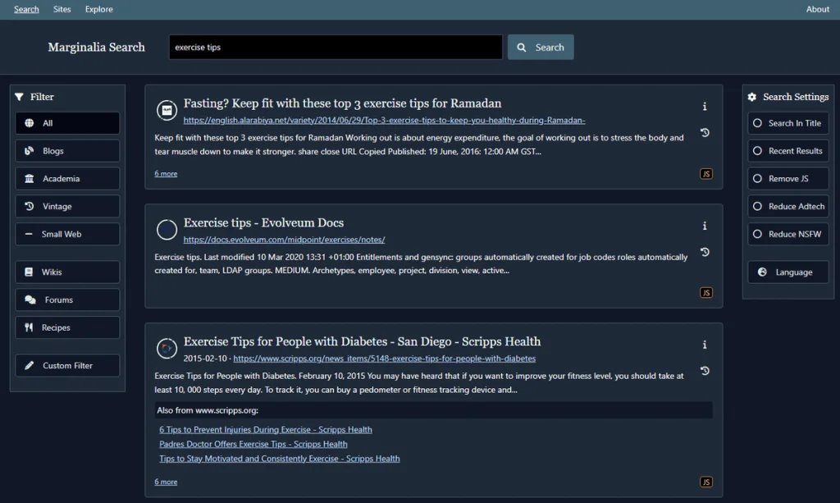840x503 pixels.
Task: Click the 2015-02-10 date text
Action: tap(205, 359)
